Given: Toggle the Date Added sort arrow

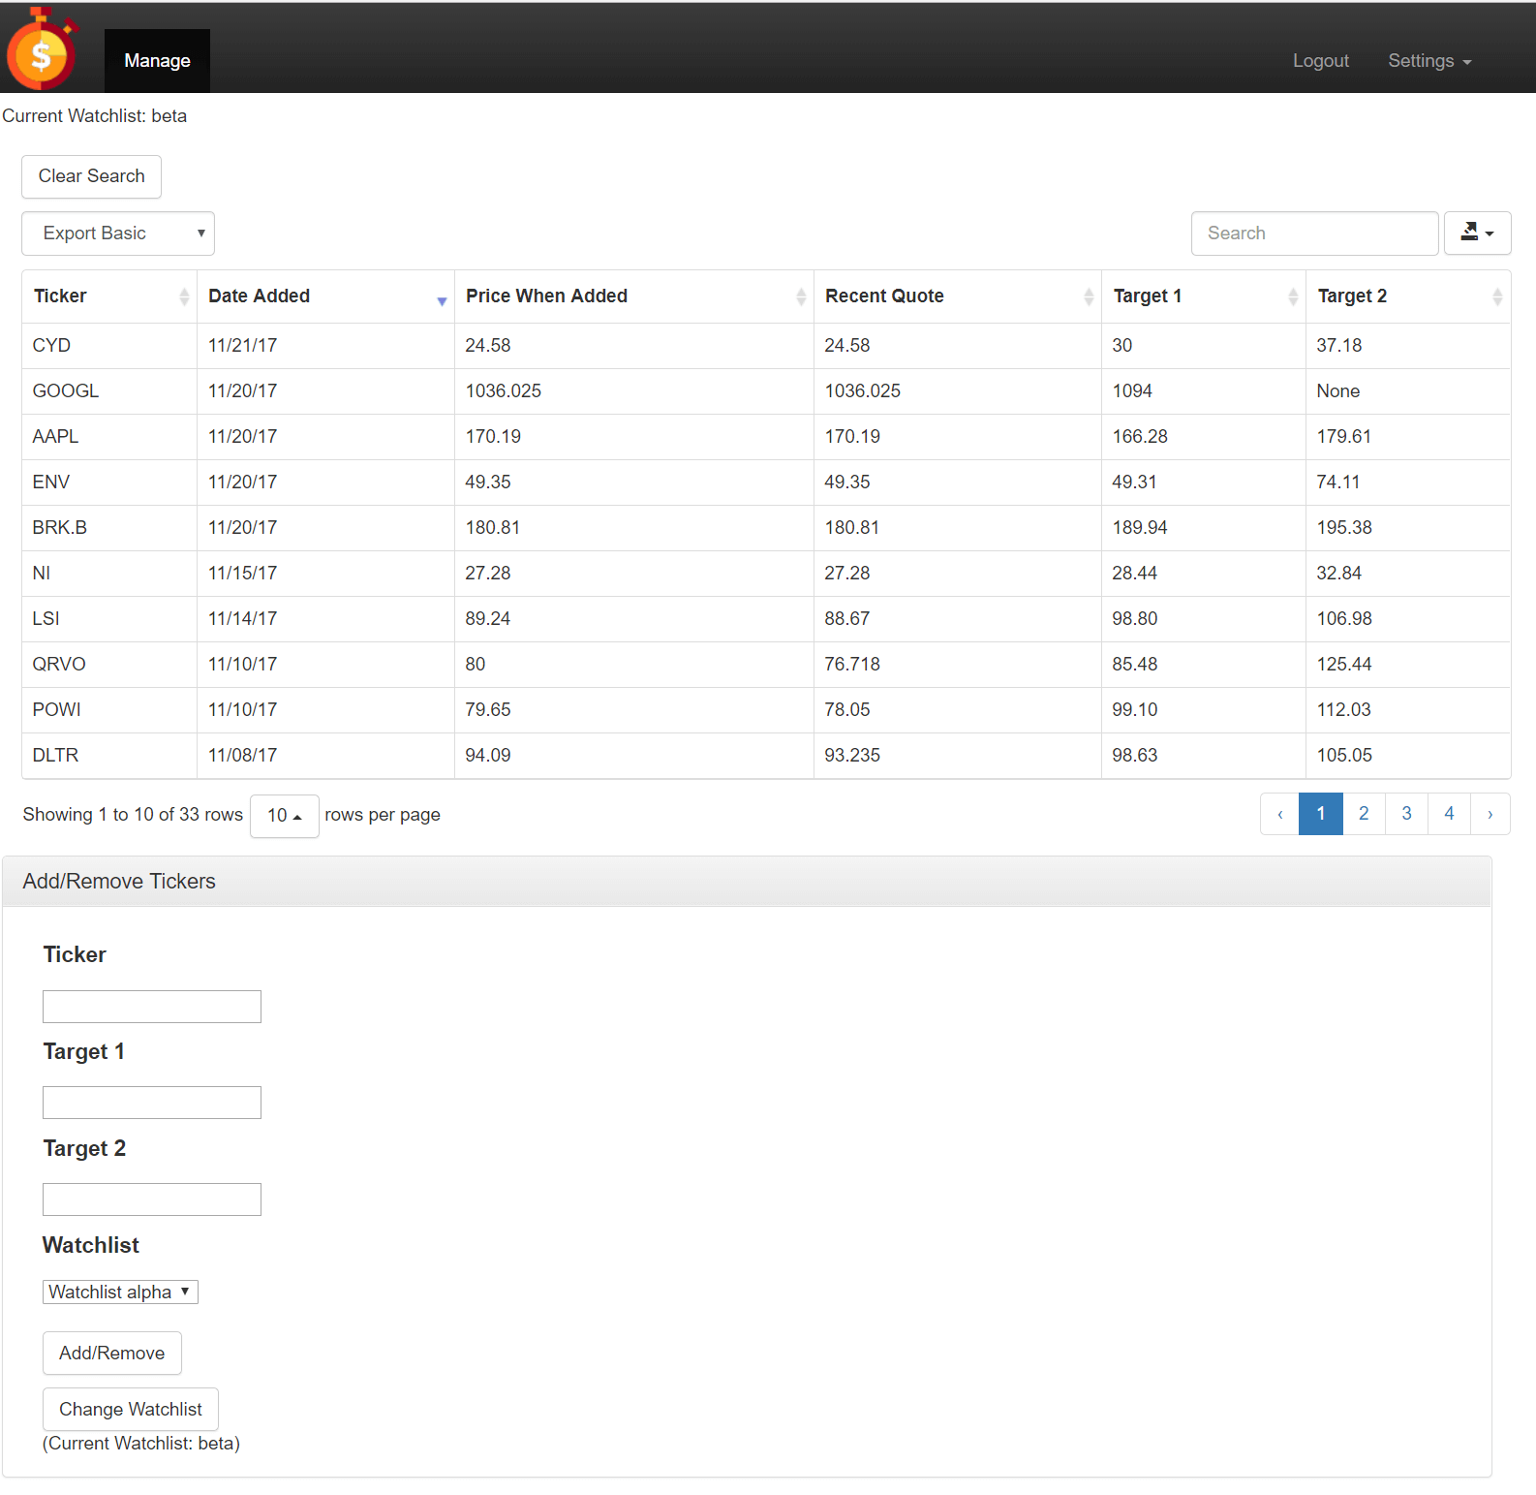Looking at the screenshot, I should [442, 301].
